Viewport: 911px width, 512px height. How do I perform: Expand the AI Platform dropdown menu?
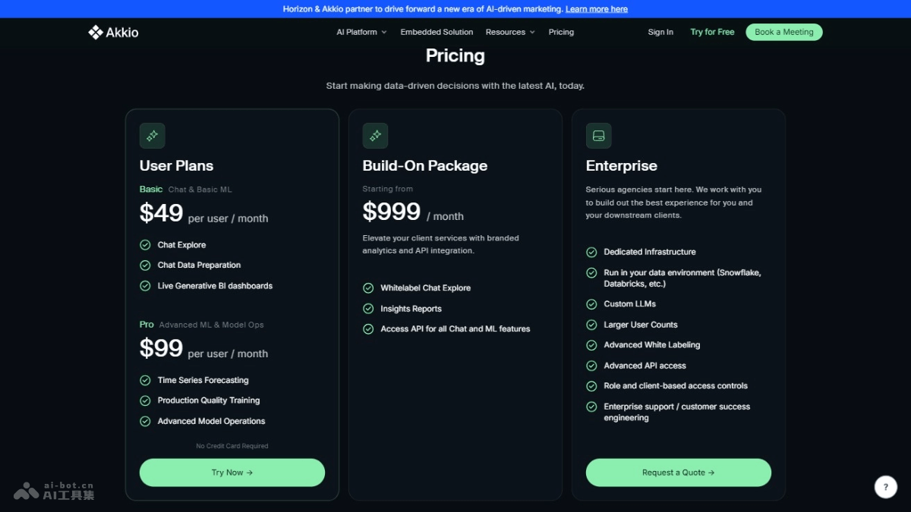(361, 32)
